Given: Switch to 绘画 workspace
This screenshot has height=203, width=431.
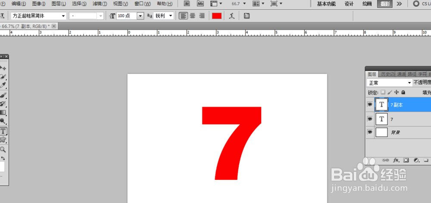Looking at the screenshot, I should (x=367, y=3).
